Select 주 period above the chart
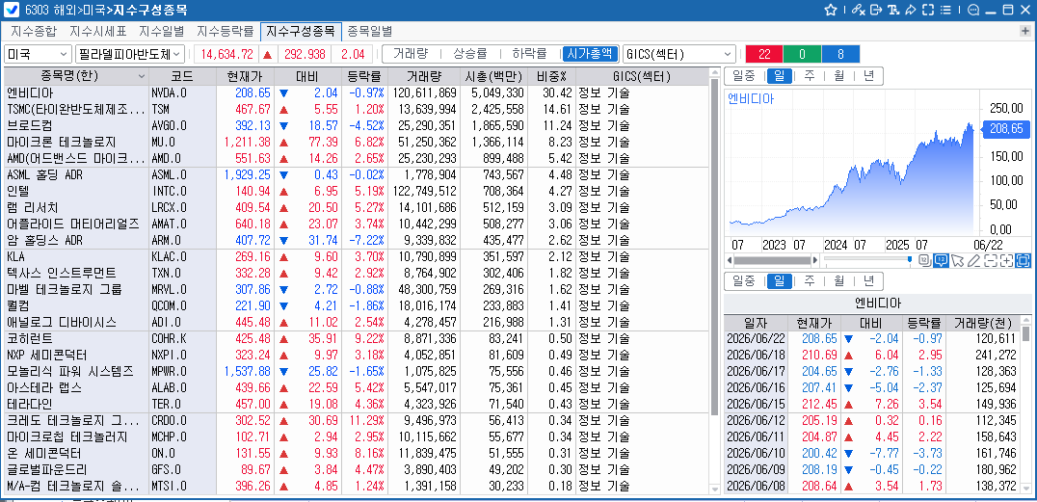 (809, 76)
